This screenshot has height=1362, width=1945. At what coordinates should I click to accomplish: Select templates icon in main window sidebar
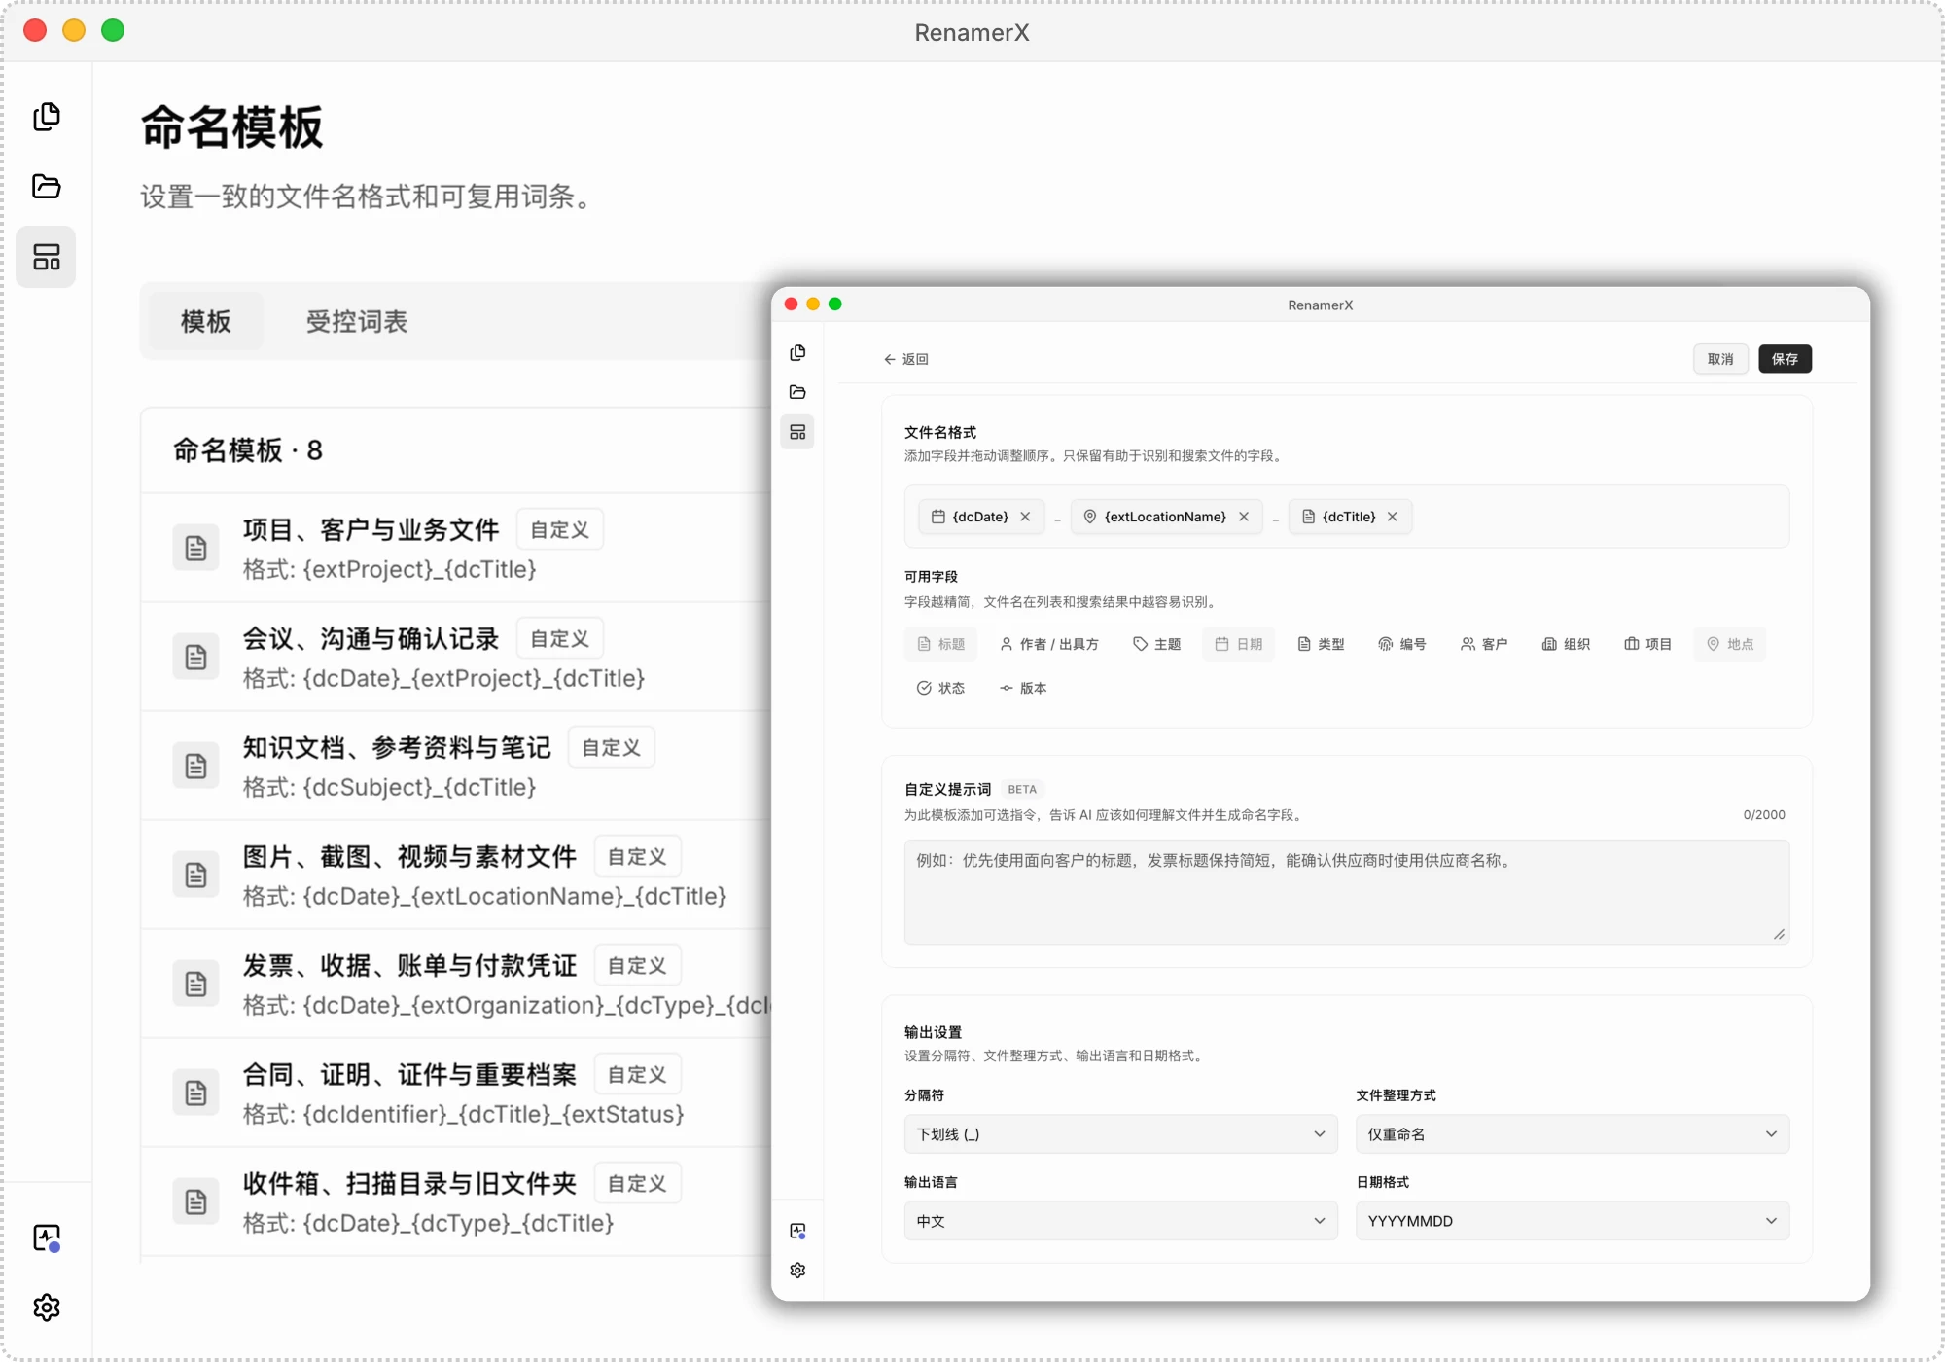47,257
